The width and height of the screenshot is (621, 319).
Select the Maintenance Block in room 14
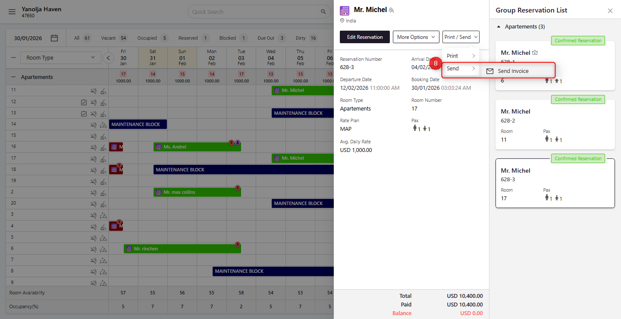[138, 124]
